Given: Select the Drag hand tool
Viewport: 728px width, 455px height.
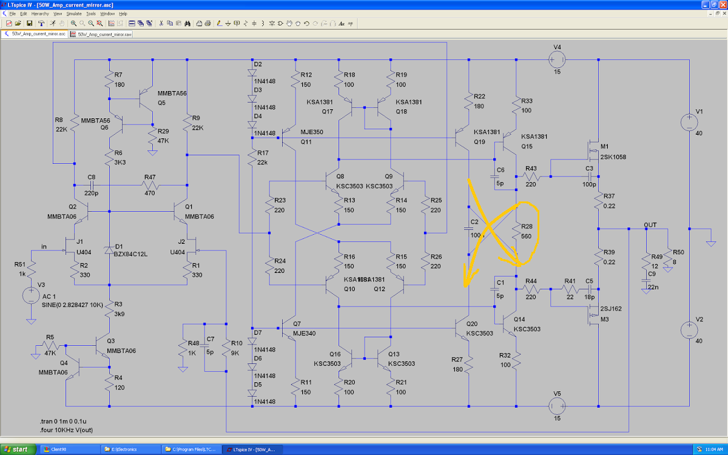Looking at the screenshot, I should pyautogui.click(x=298, y=23).
